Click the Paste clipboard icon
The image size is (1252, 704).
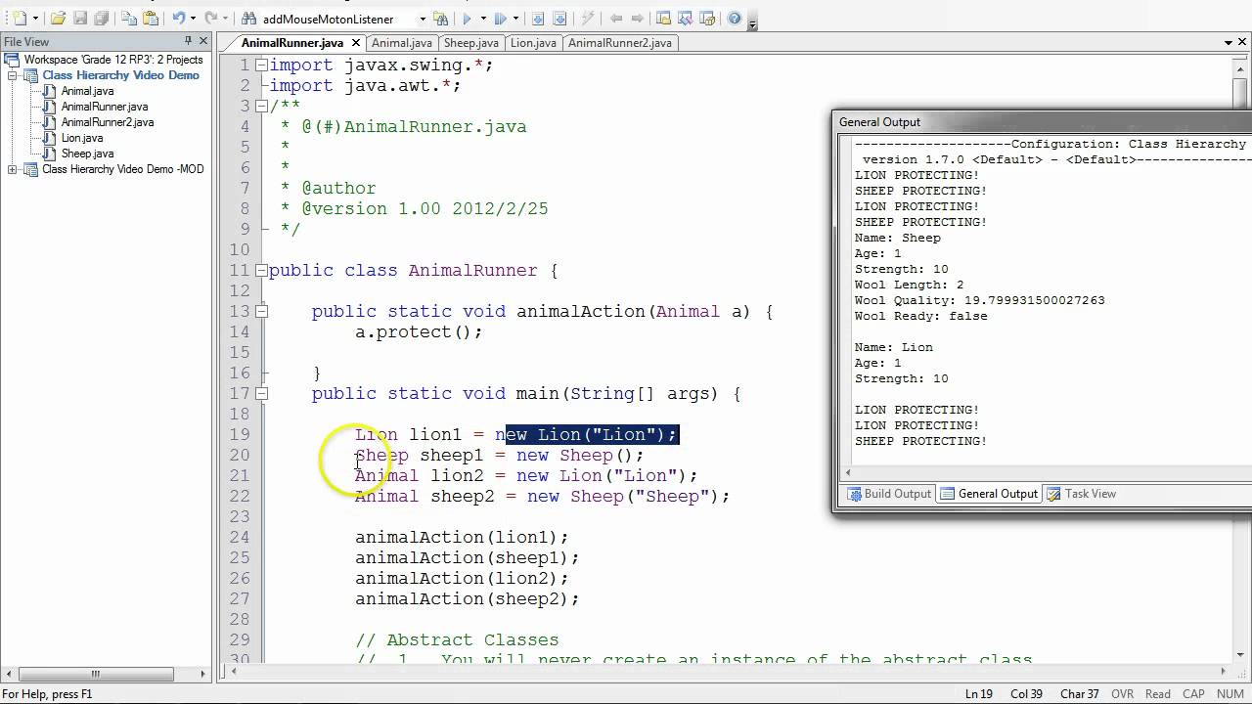tap(151, 19)
